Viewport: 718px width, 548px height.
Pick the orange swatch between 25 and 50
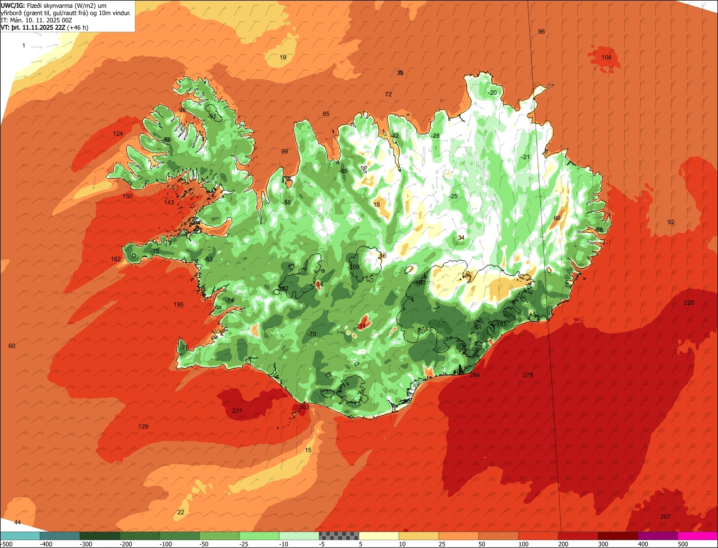pos(458,536)
